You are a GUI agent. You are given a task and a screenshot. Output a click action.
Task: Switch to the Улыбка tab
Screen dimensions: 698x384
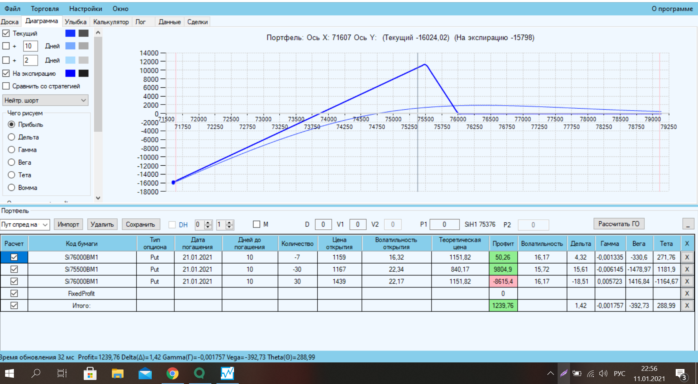(76, 22)
